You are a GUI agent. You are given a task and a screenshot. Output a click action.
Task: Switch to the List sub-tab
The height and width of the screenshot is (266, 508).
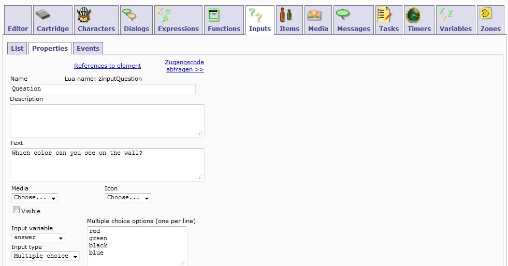[17, 48]
